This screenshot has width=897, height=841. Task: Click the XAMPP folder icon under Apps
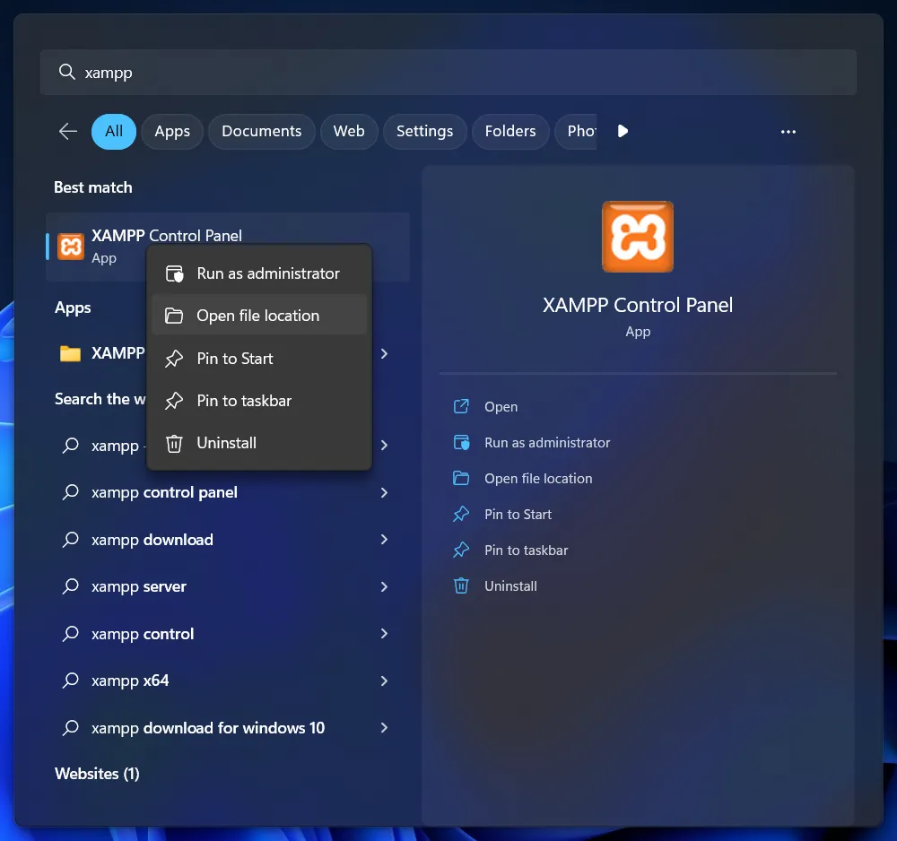click(70, 353)
